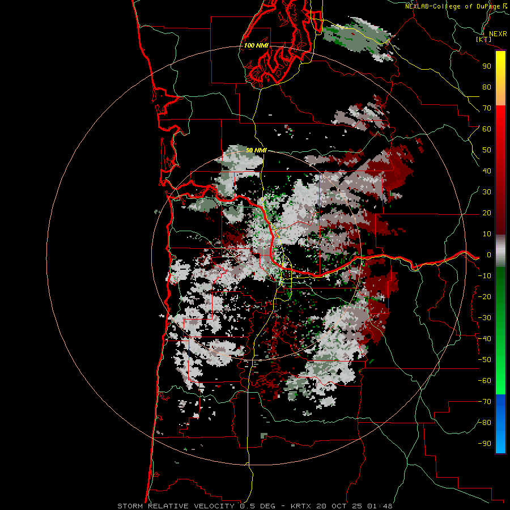Pick the bright green segment of the color bar
The width and height of the screenshot is (510, 510).
tap(500, 374)
